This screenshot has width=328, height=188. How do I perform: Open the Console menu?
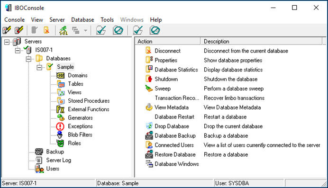click(x=14, y=19)
